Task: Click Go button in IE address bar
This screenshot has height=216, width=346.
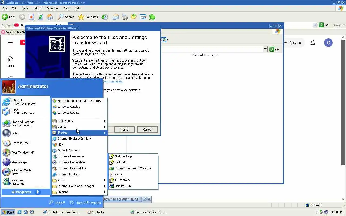Action: 324,25
